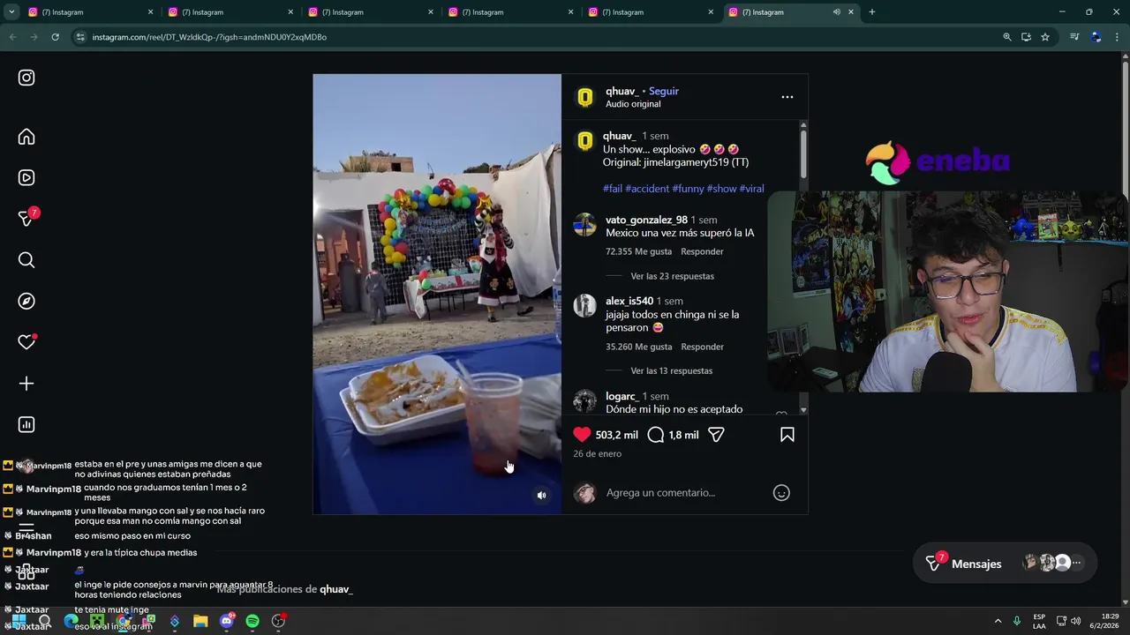Open vato_gonzalez_98 profile
1130x635 pixels.
click(646, 220)
